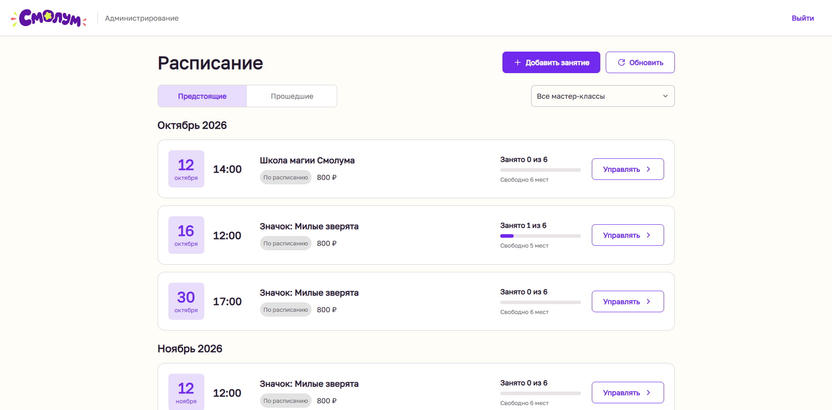The image size is (832, 410).
Task: Click chevron arrow on 12 октября Управлять
Action: (x=648, y=169)
